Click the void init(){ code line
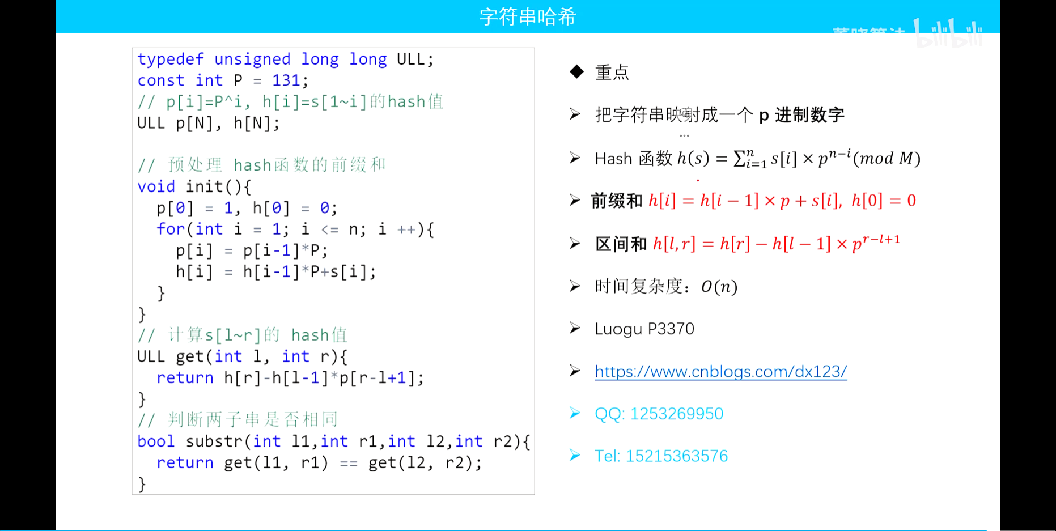Screen dimensions: 1056x531 (x=194, y=186)
